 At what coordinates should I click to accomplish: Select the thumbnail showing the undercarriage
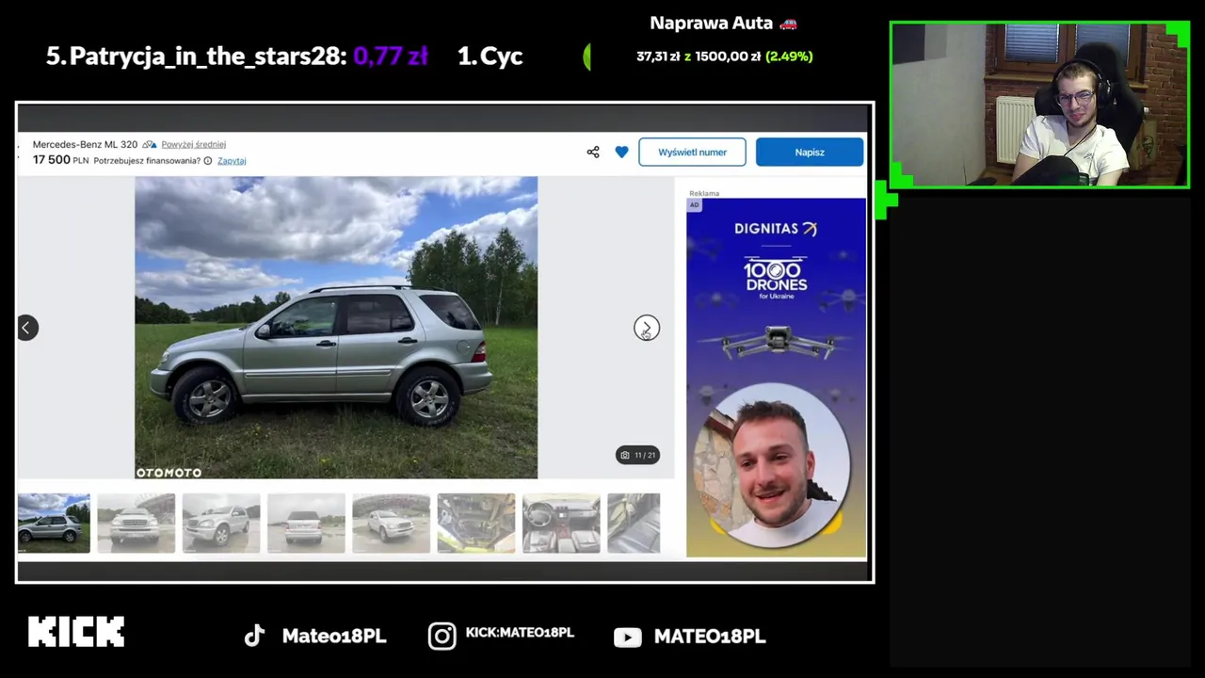[x=476, y=523]
